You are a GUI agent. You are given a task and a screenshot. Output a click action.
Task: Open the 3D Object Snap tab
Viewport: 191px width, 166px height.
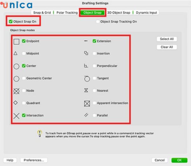(x=119, y=12)
